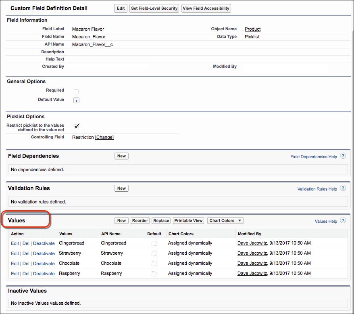The width and height of the screenshot is (354, 314).
Task: View Field Accessibility for this field
Action: click(206, 8)
